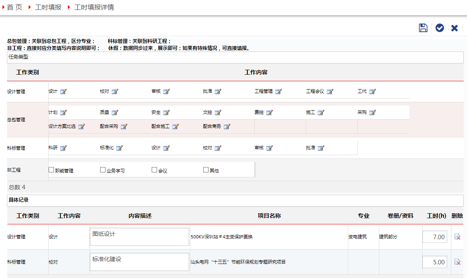Click edit icon next to 配合商务
Screen dimensions: 467x278
[x=227, y=127]
